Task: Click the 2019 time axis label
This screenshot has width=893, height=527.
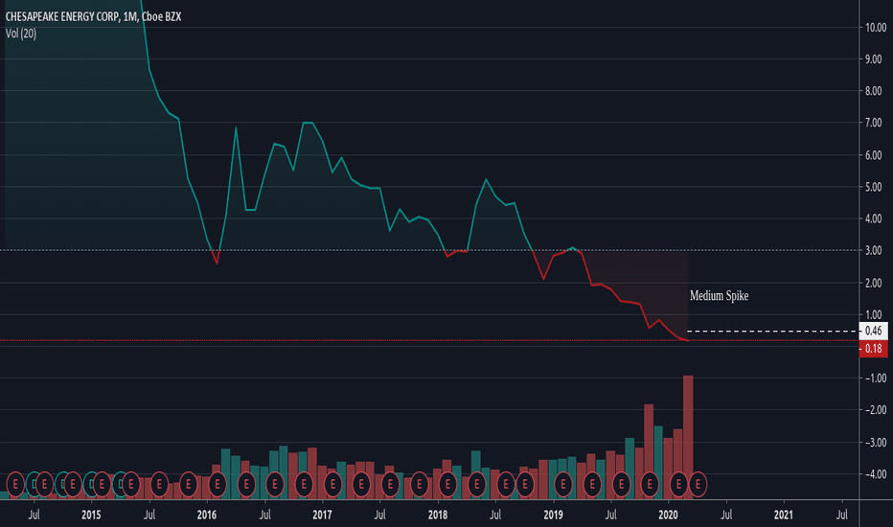Action: point(553,516)
